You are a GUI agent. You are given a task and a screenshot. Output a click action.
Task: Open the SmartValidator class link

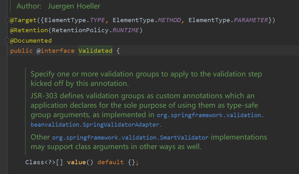pos(130,137)
